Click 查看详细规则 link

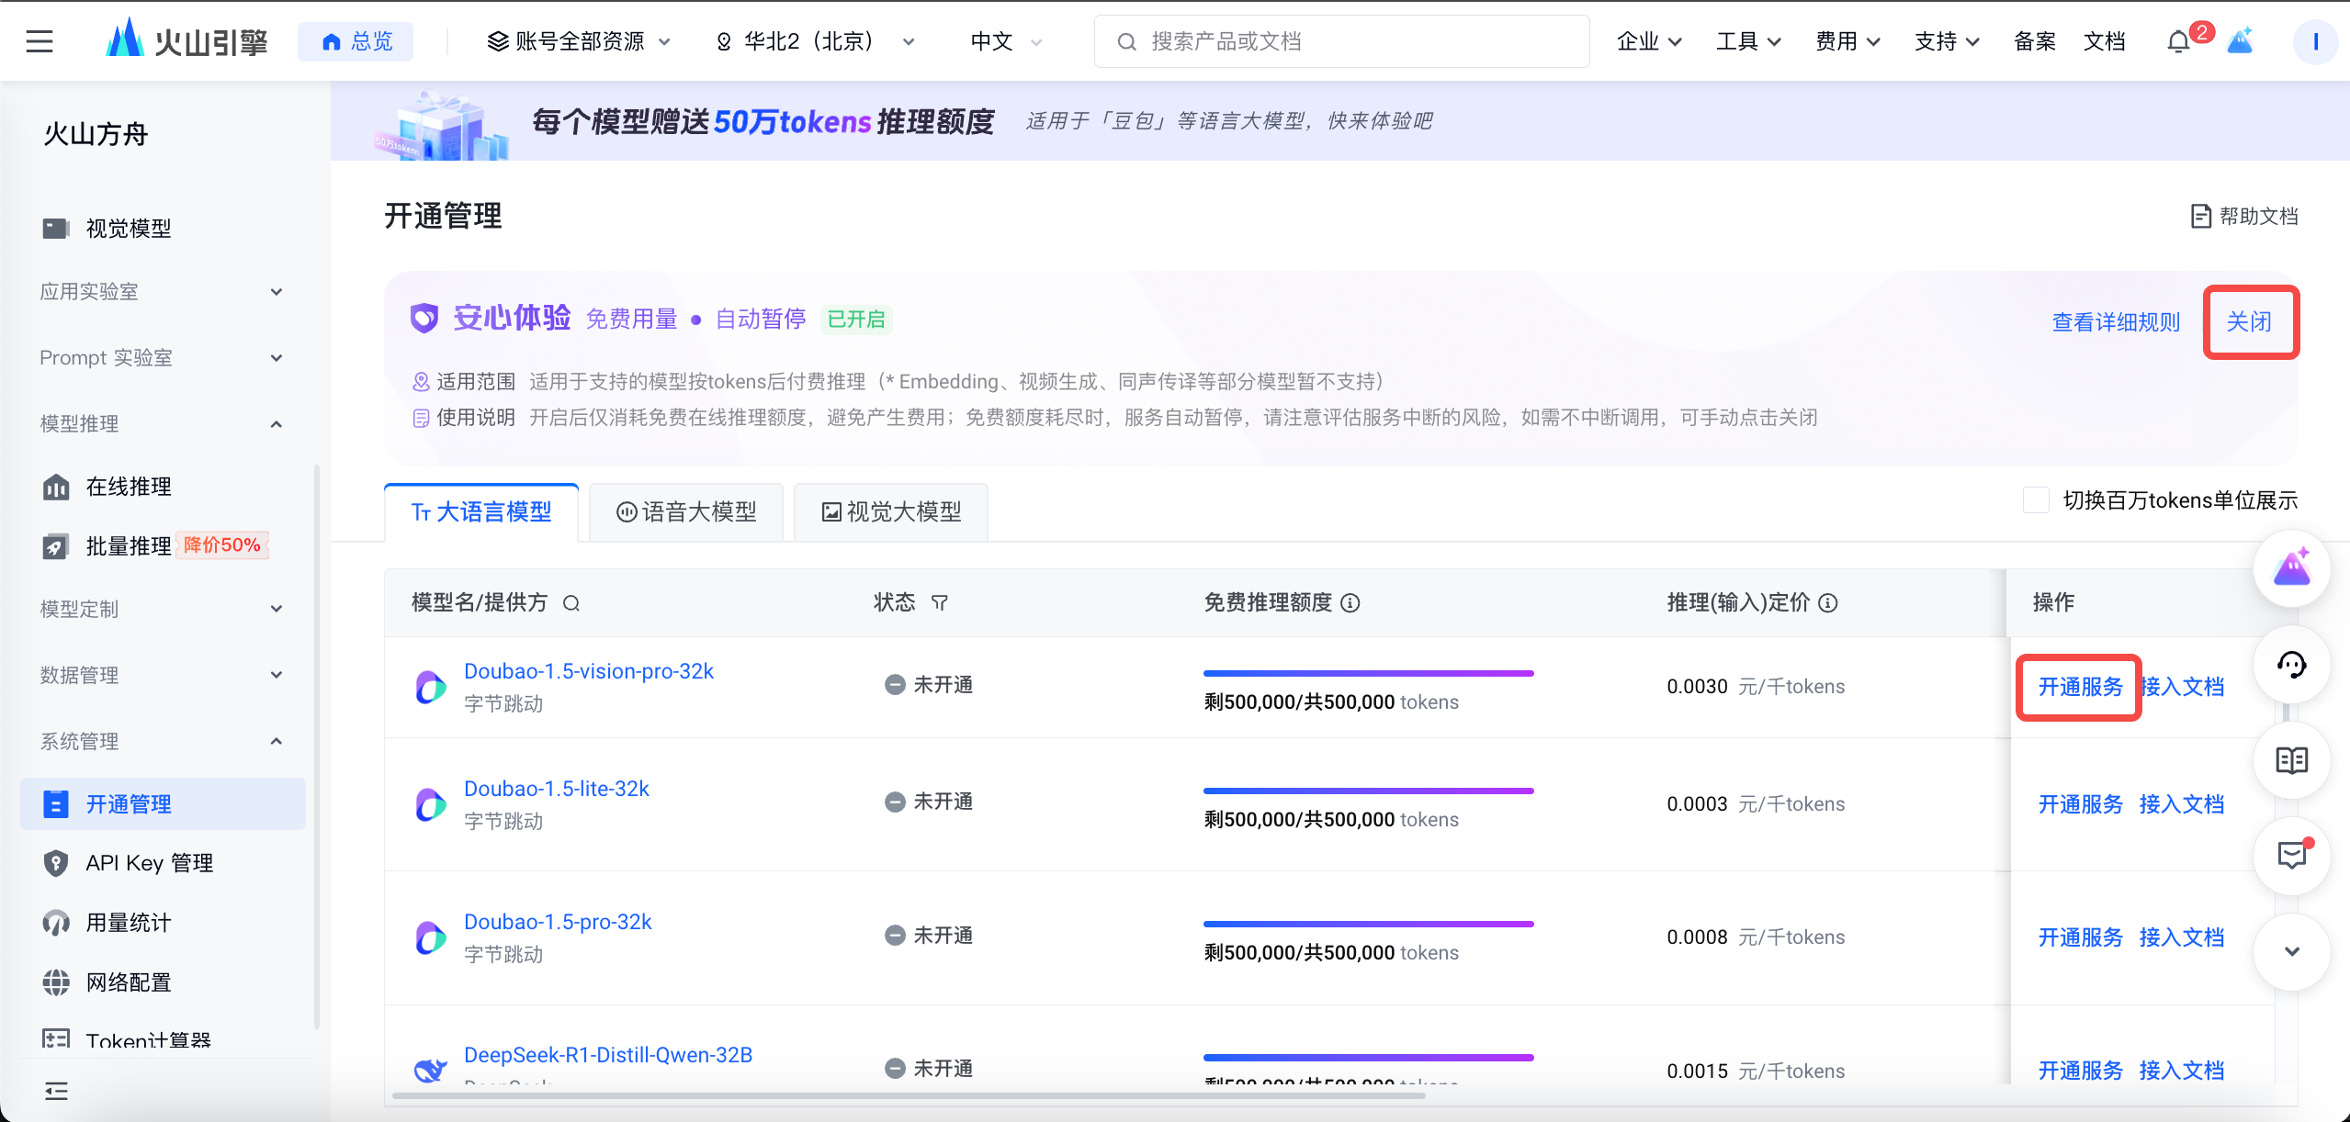2116,322
